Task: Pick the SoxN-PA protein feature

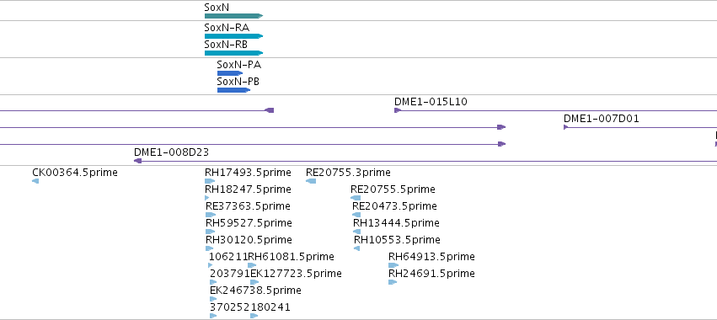Action: pyautogui.click(x=230, y=73)
